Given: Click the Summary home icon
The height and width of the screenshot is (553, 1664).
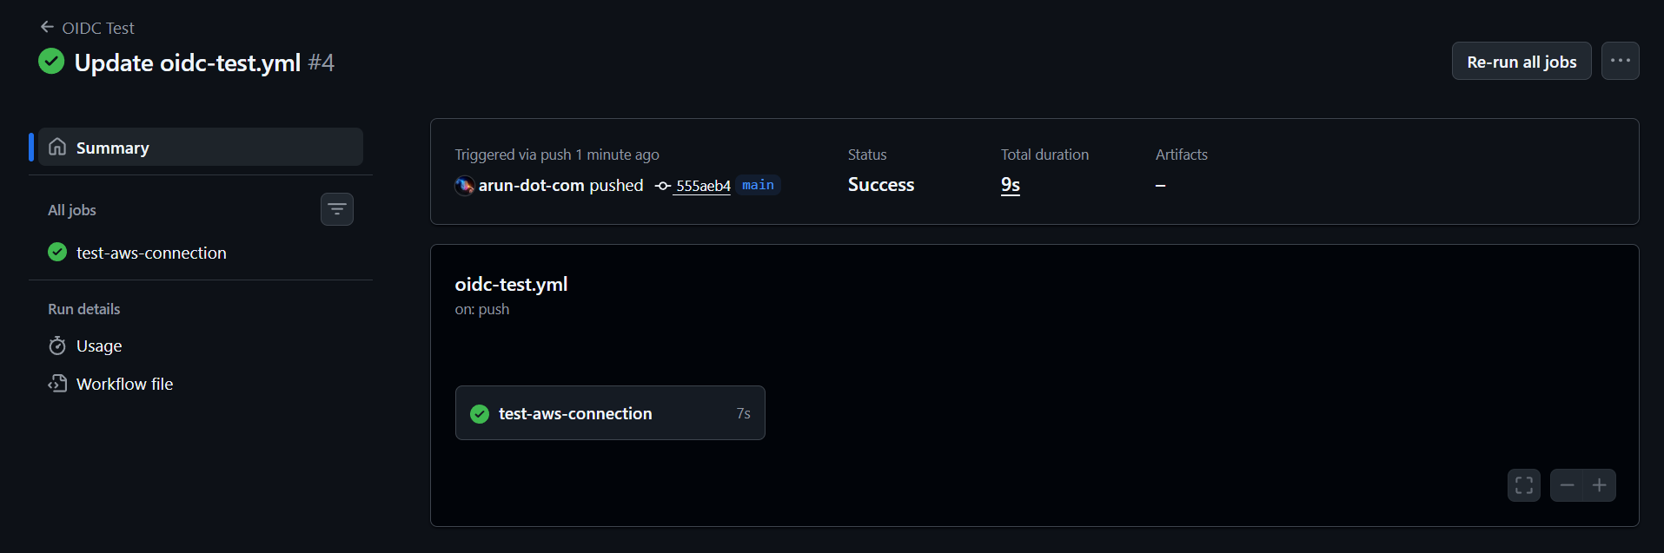Looking at the screenshot, I should click(57, 148).
